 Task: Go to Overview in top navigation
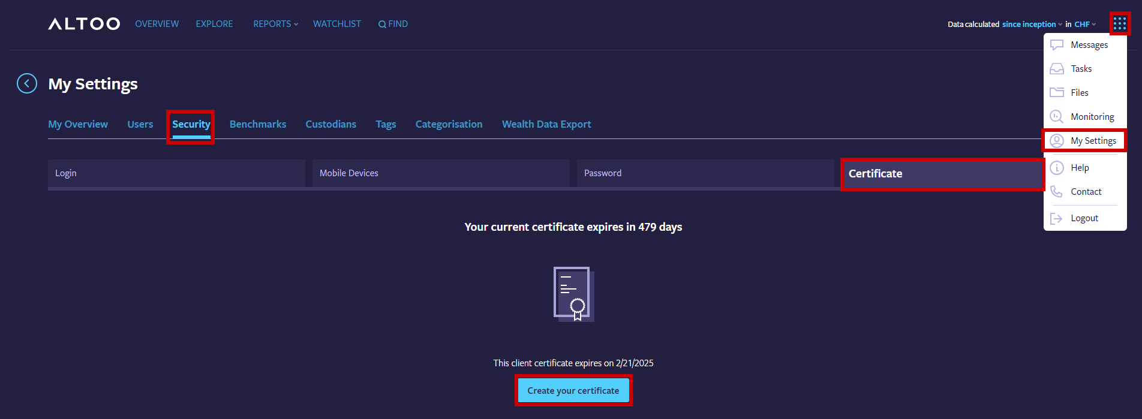pyautogui.click(x=157, y=24)
